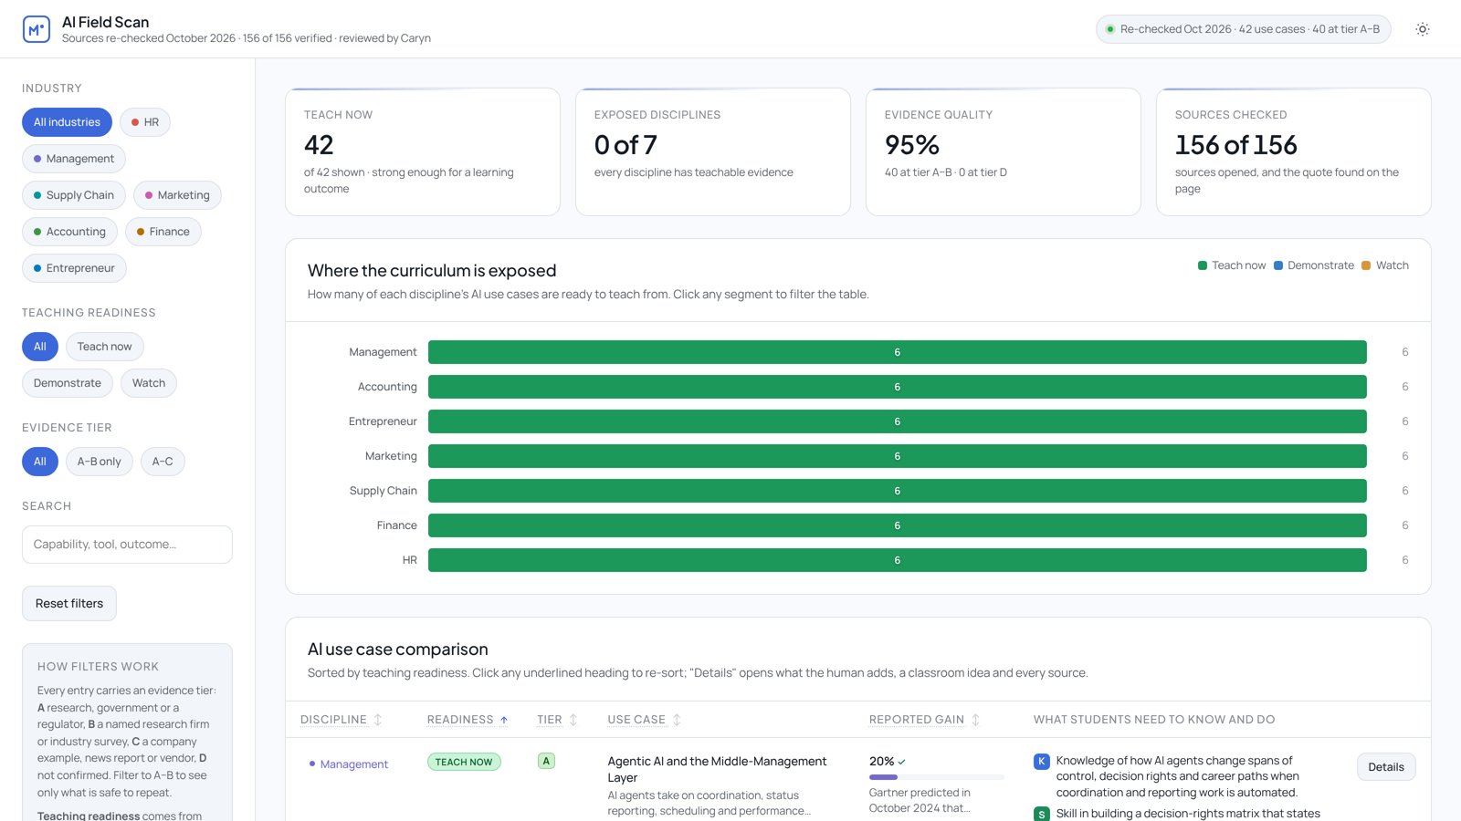
Task: Click the green S skill badge icon
Action: pos(1041,814)
